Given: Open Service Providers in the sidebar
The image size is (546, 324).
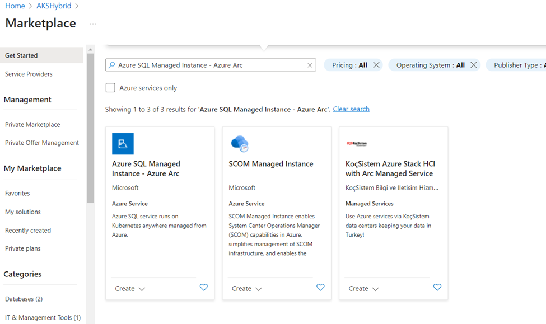Looking at the screenshot, I should coord(29,74).
